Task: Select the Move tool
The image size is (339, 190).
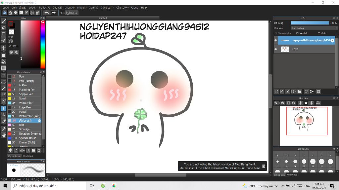Action: point(3,48)
